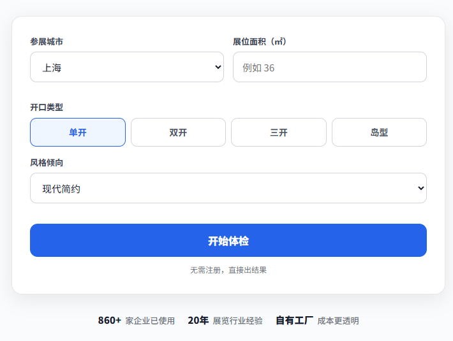453x341 pixels.
Task: Click the 20年 statistic figure
Action: pos(198,321)
